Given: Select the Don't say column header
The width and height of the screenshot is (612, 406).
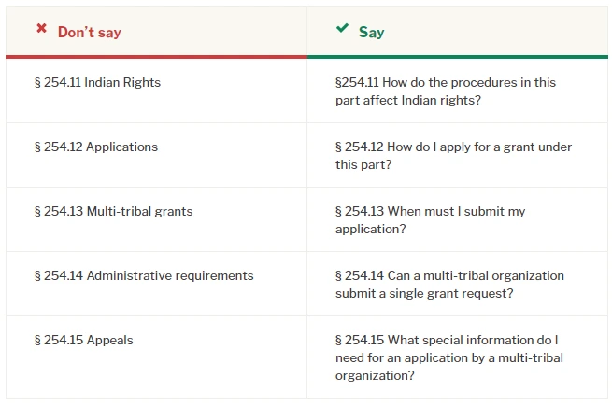Looking at the screenshot, I should [x=90, y=32].
